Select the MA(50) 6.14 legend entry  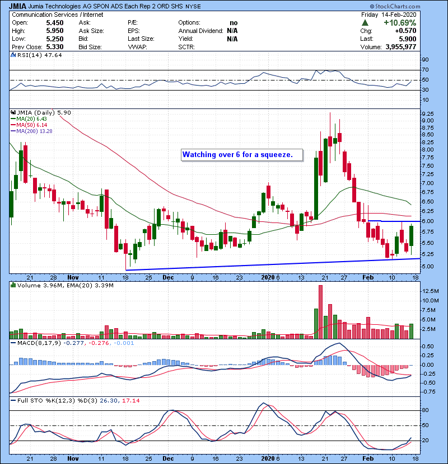point(29,125)
